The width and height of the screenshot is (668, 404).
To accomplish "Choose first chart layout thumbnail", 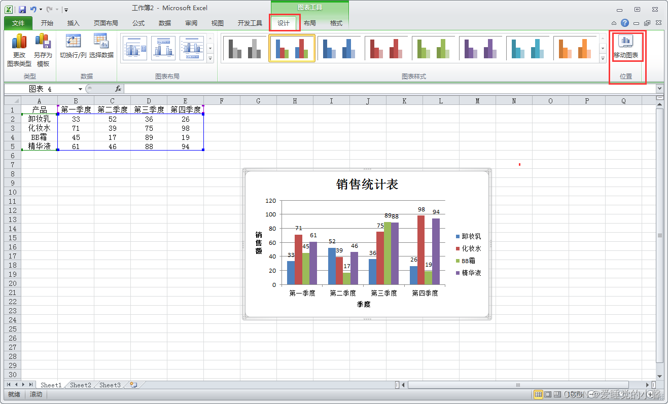I will pos(135,48).
